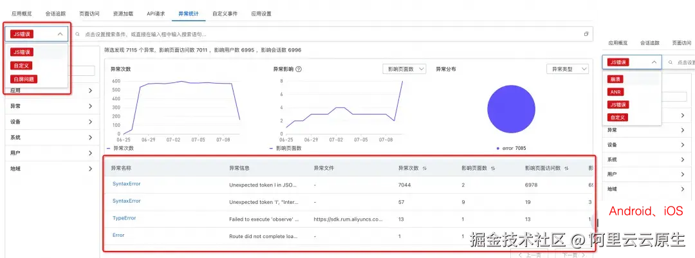Sort table by 影响页面访问数 column
This screenshot has height=258, width=695.
coord(566,169)
